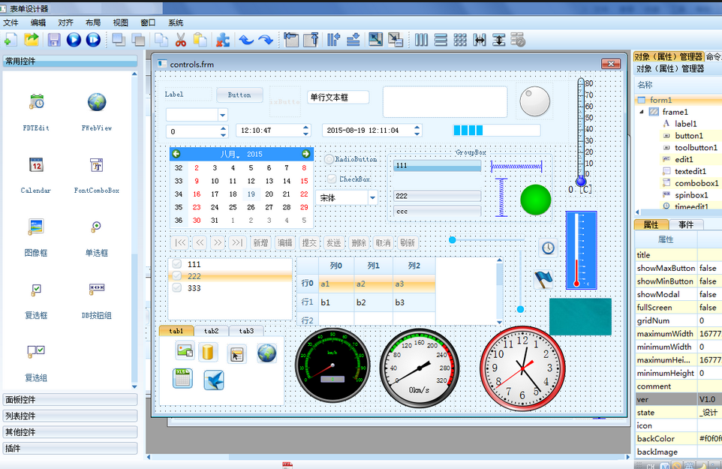Open the empty combobox dropdown
The height and width of the screenshot is (469, 722).
223,115
